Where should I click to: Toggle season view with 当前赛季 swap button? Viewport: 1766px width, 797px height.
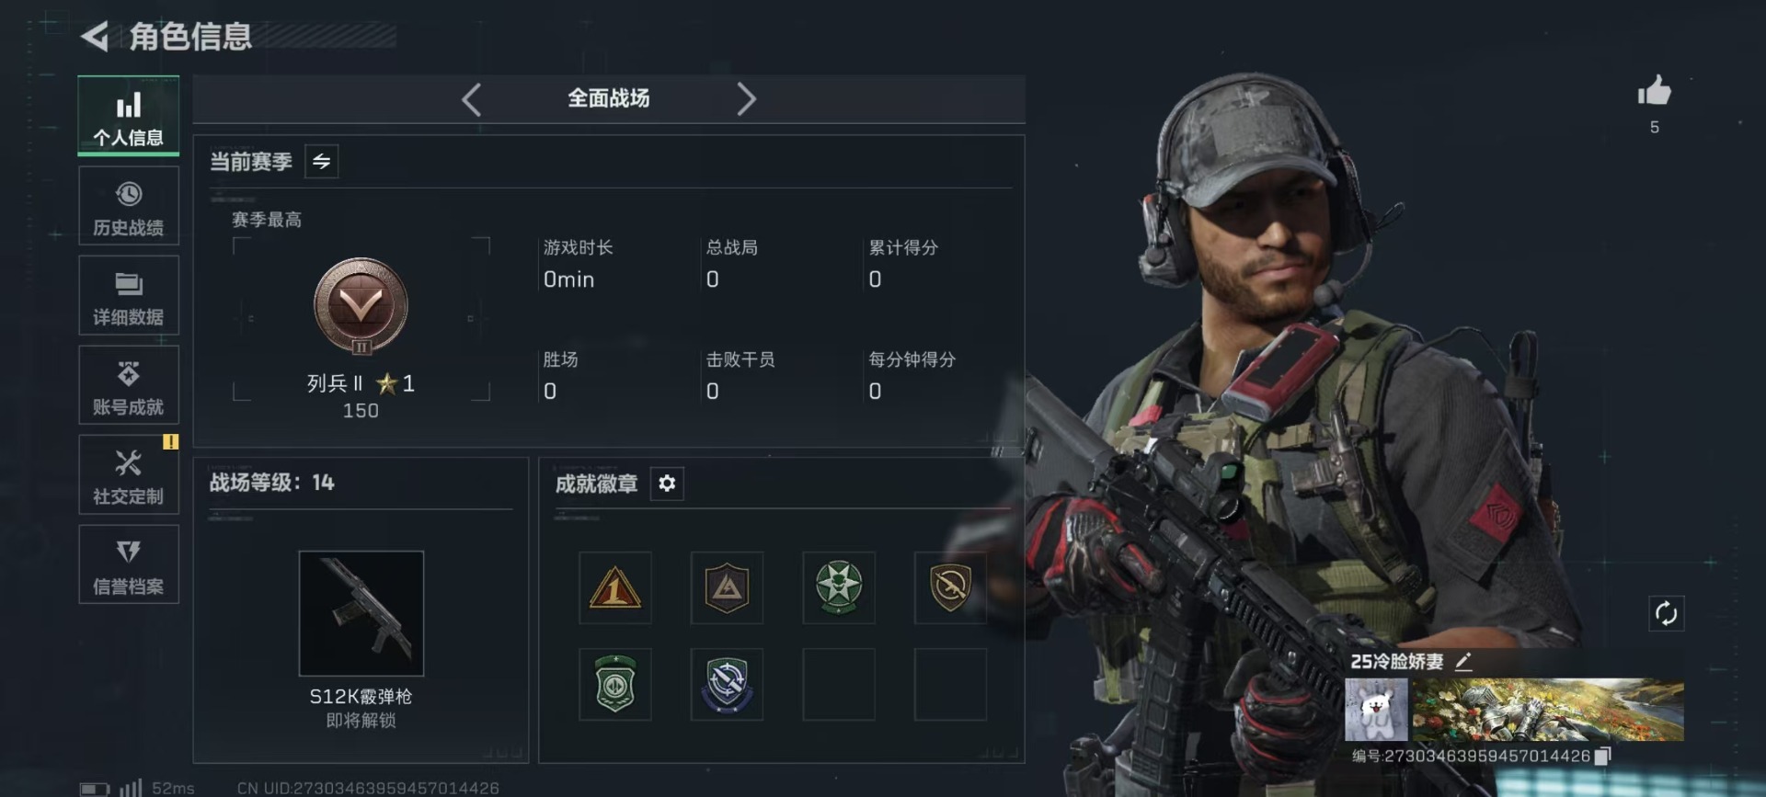[x=321, y=162]
